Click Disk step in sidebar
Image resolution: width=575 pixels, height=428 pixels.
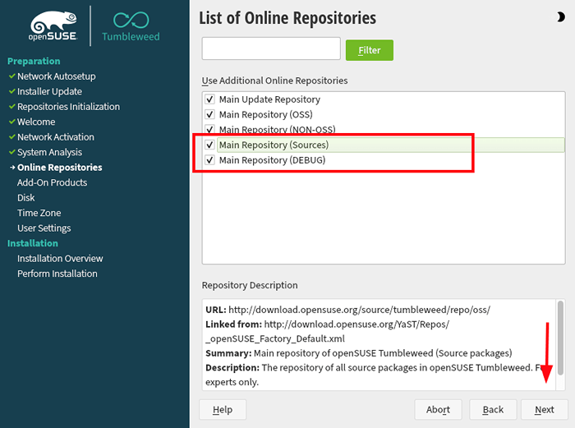(26, 198)
